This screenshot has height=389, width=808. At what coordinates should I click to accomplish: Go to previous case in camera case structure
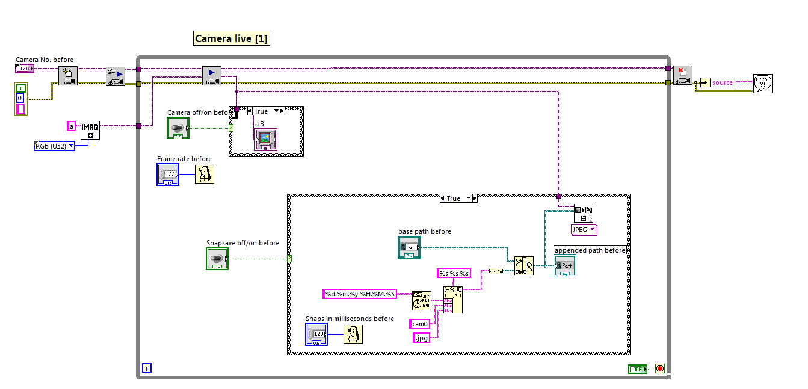tap(250, 111)
